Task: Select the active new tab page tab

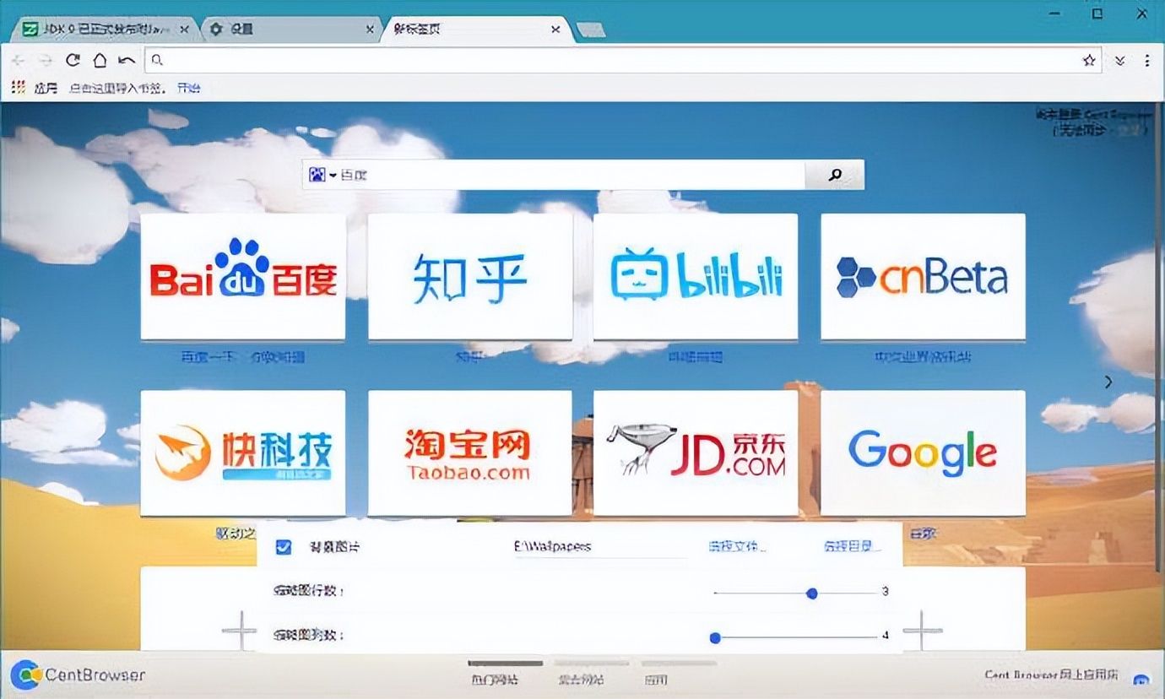Action: tap(478, 30)
